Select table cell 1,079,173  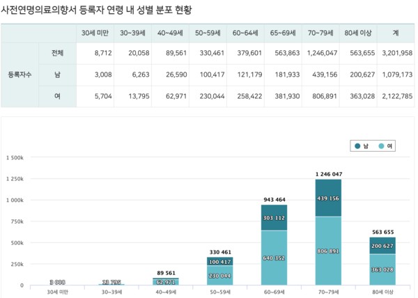pyautogui.click(x=397, y=74)
